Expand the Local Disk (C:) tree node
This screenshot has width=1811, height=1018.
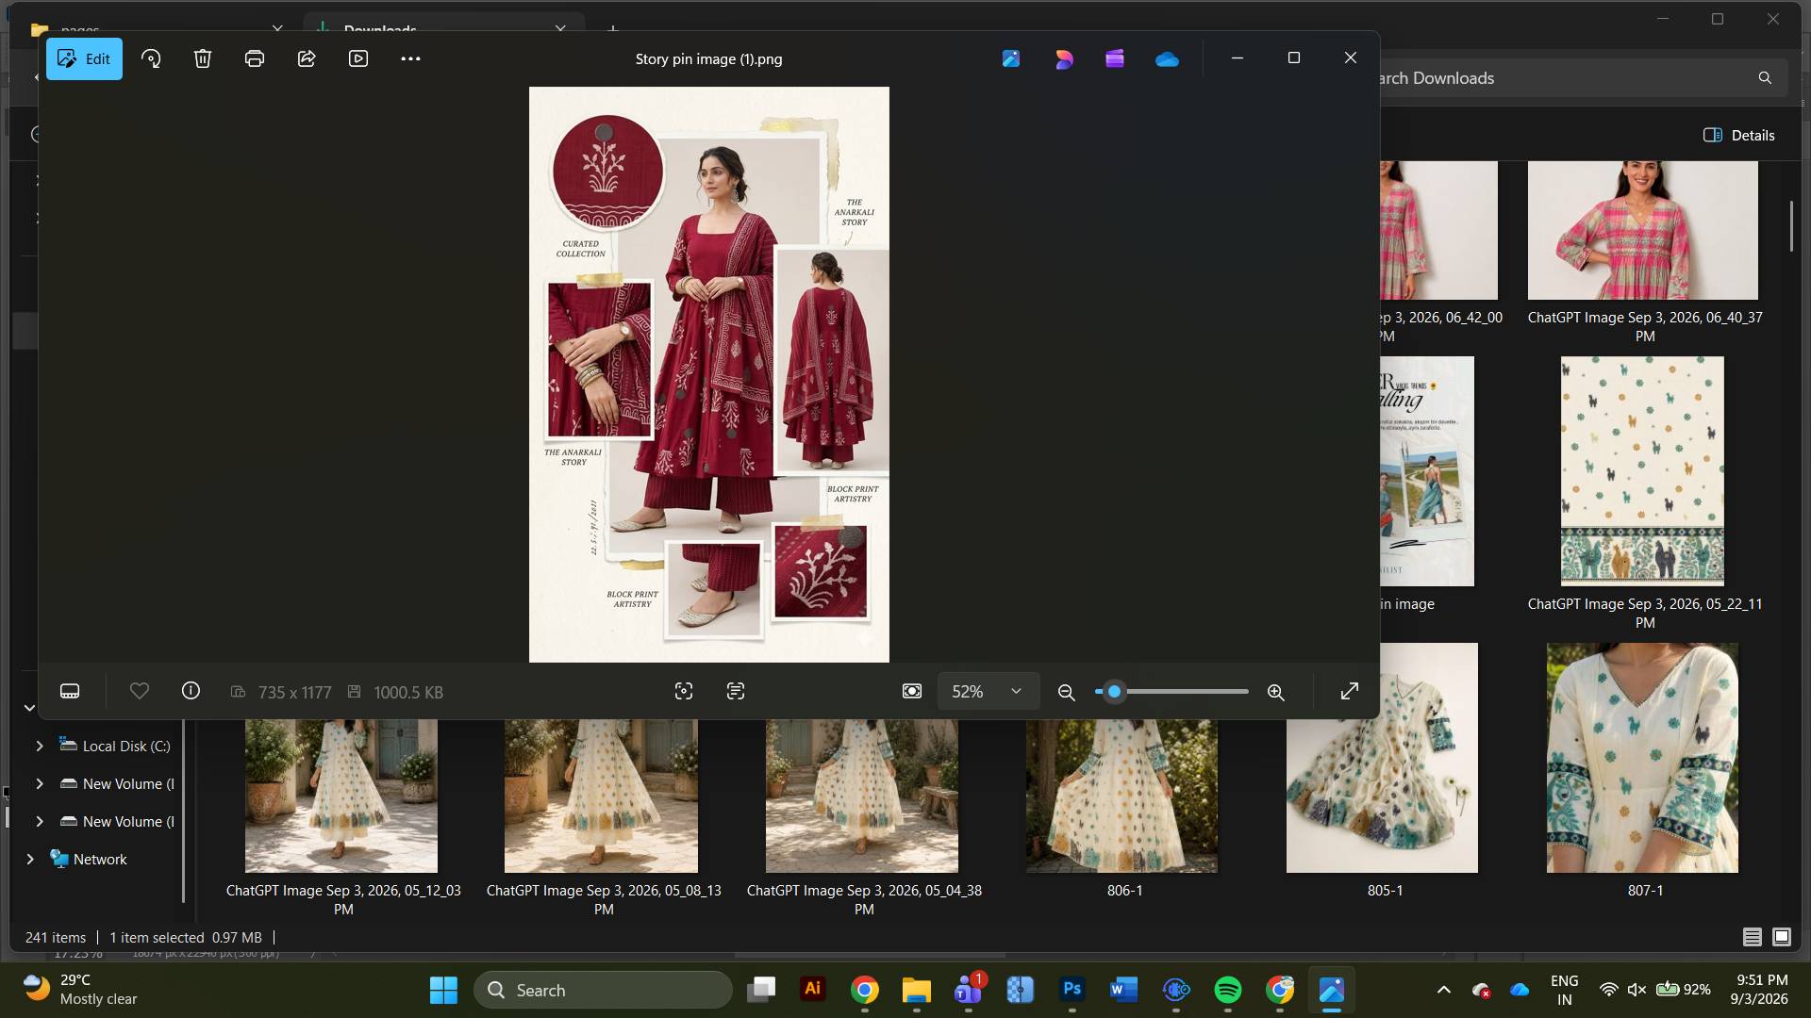pyautogui.click(x=40, y=746)
